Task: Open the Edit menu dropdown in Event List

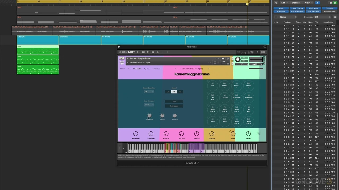Action: [285, 3]
